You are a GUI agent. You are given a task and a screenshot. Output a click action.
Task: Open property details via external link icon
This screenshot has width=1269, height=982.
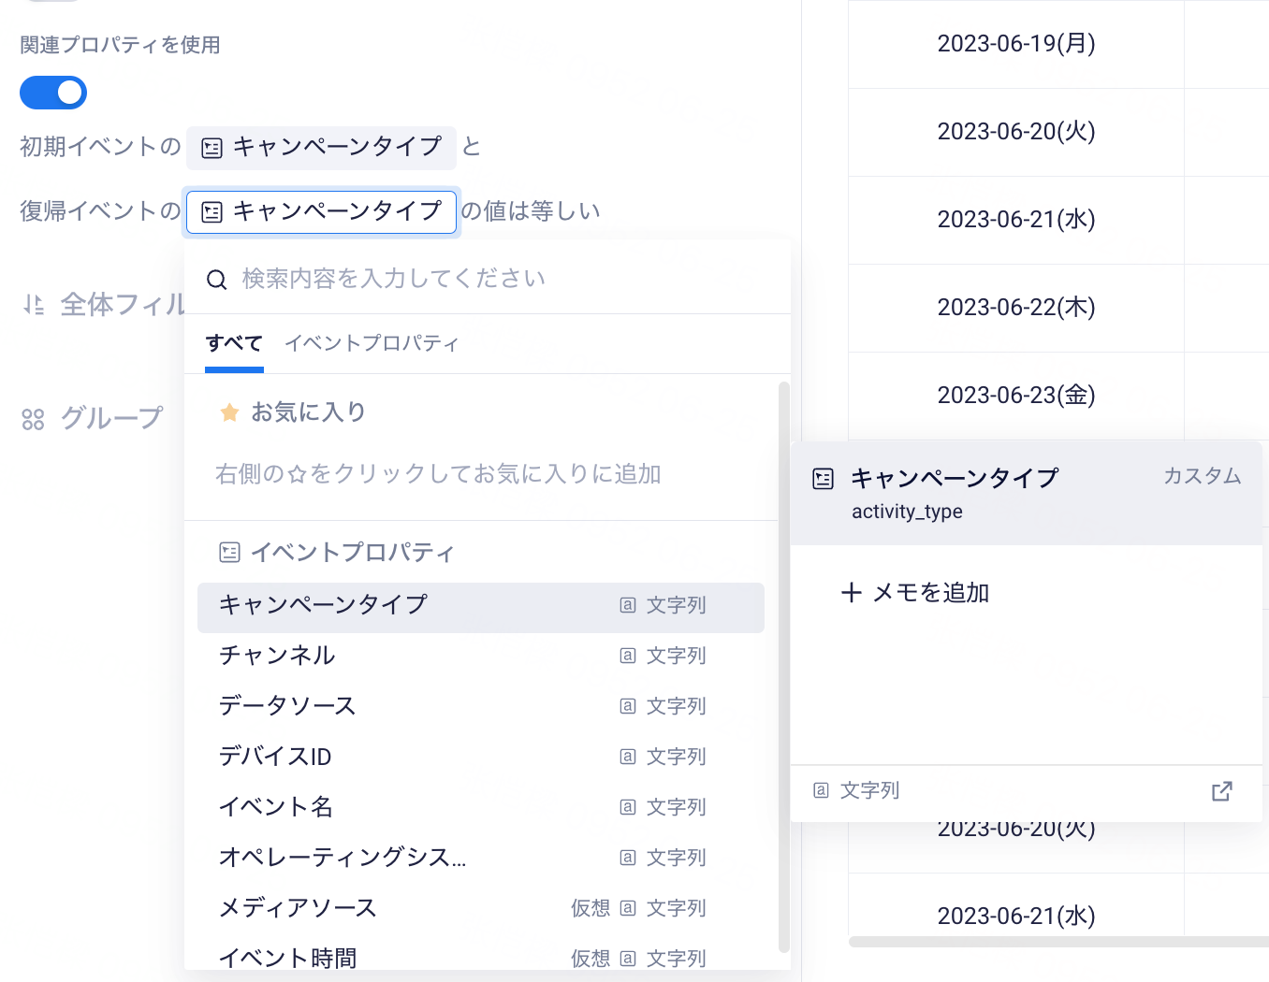tap(1221, 791)
